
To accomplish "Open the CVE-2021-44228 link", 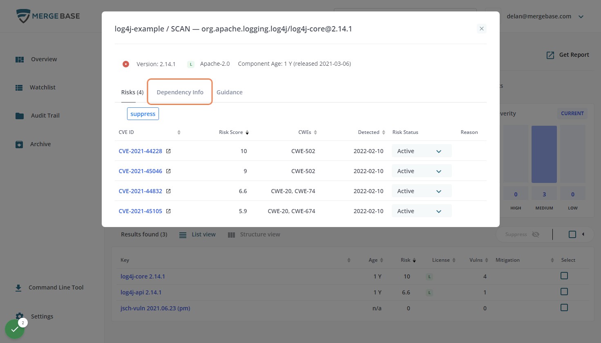I will point(141,151).
